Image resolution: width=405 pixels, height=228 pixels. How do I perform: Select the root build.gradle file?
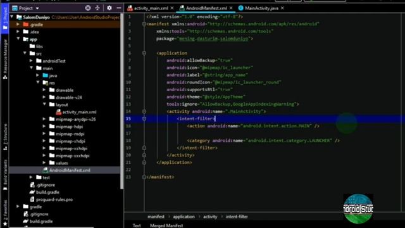pos(38,221)
